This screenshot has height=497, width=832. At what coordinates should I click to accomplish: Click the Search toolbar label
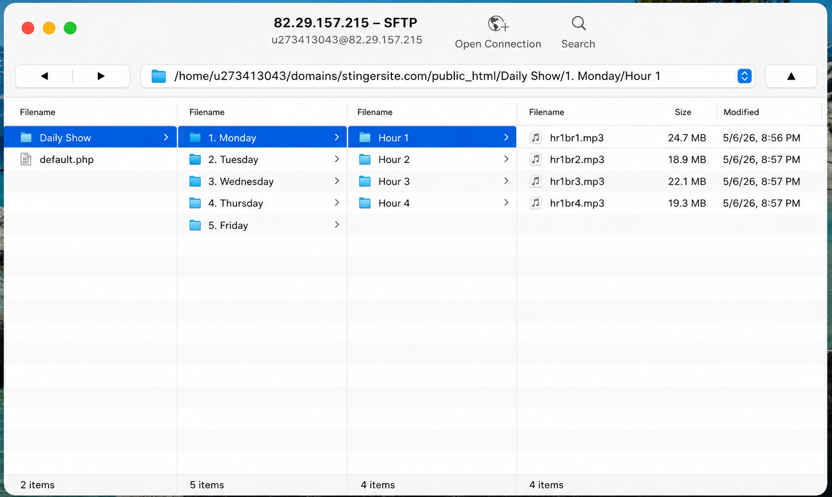coord(578,44)
